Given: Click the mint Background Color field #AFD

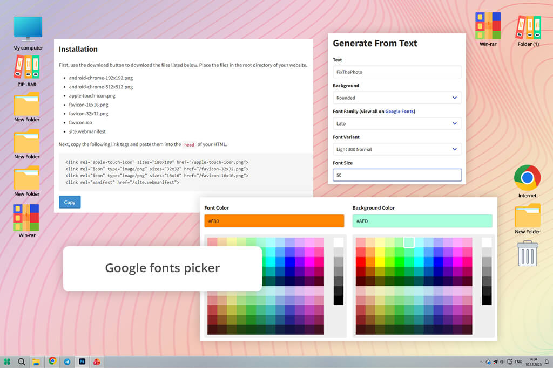Looking at the screenshot, I should pos(422,221).
